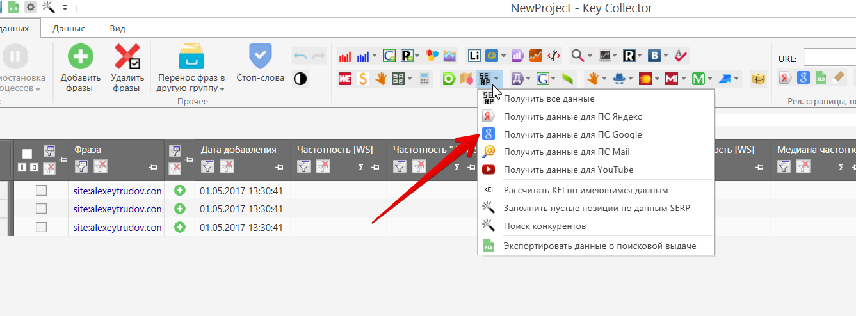Click the calculator icon in toolbar
Image resolution: width=856 pixels, height=316 pixels.
click(x=424, y=79)
